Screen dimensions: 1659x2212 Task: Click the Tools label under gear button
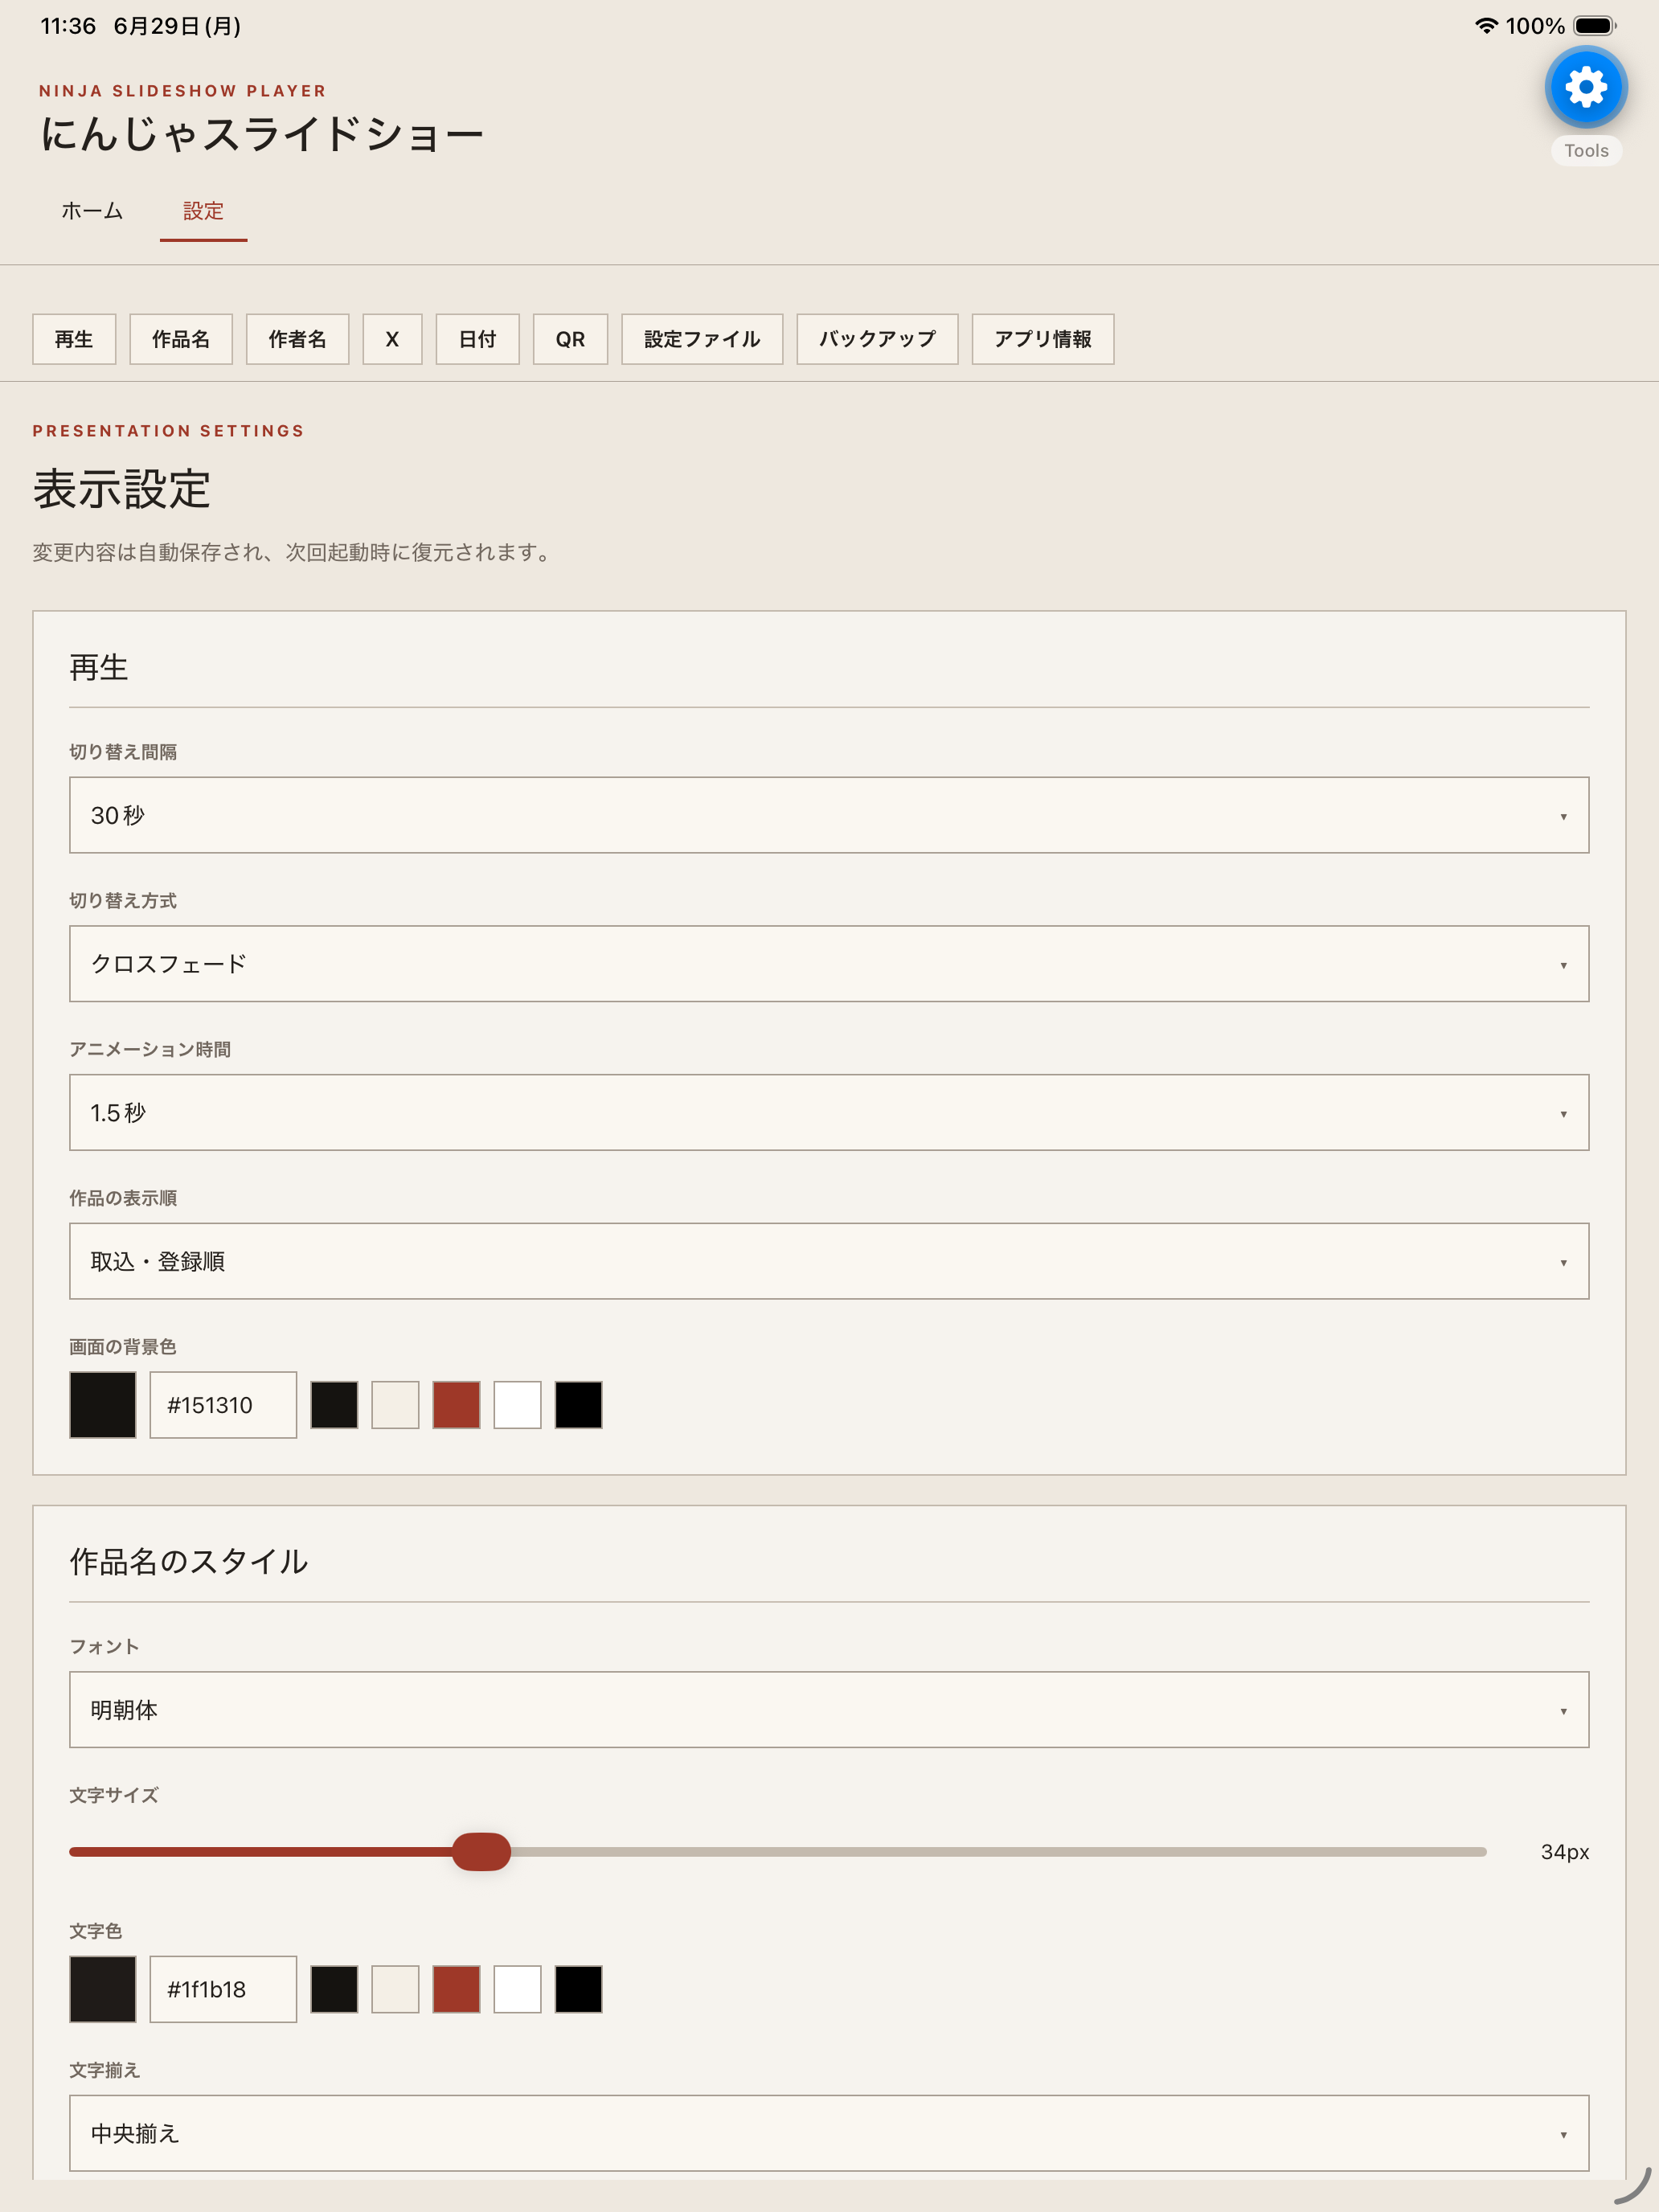[1586, 151]
